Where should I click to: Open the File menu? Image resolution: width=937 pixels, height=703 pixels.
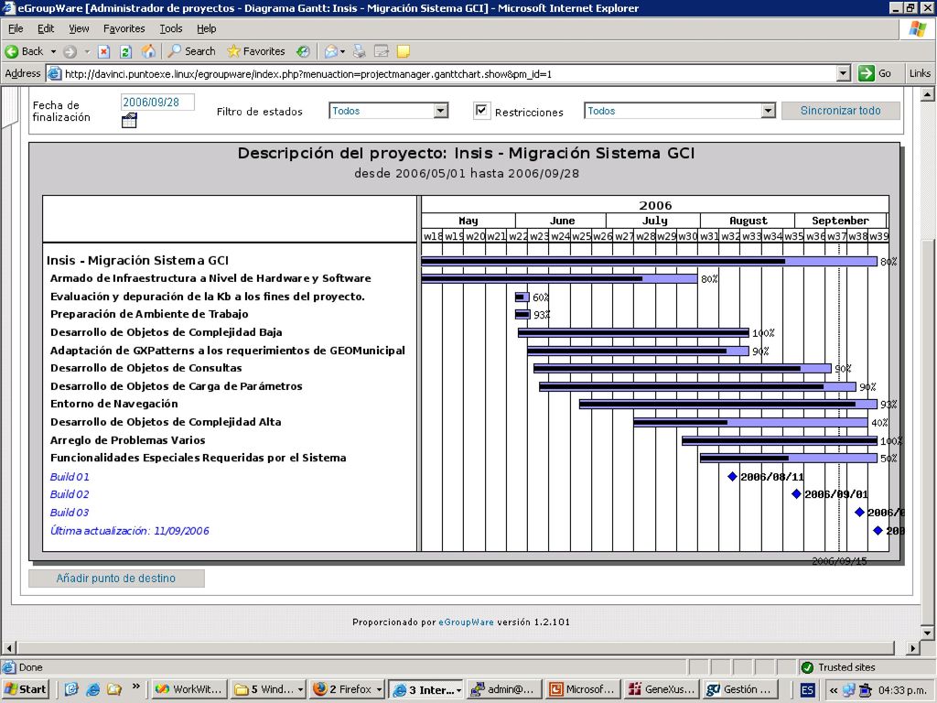[x=16, y=28]
